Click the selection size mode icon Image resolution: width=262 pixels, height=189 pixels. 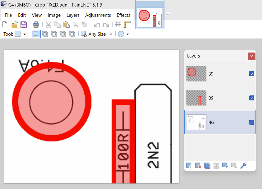(x=84, y=34)
